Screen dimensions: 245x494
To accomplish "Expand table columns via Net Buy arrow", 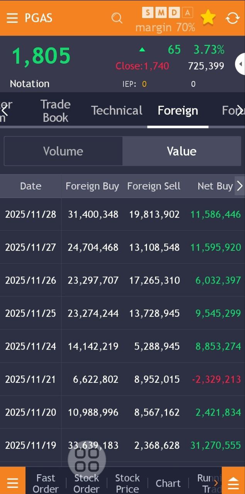I will pos(240,186).
